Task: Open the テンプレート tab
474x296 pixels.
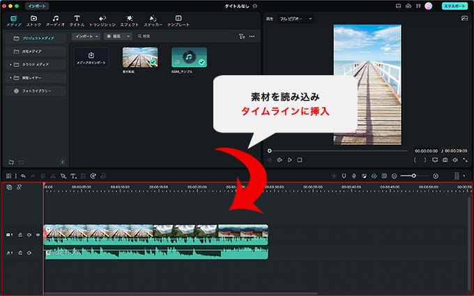Action: click(178, 21)
